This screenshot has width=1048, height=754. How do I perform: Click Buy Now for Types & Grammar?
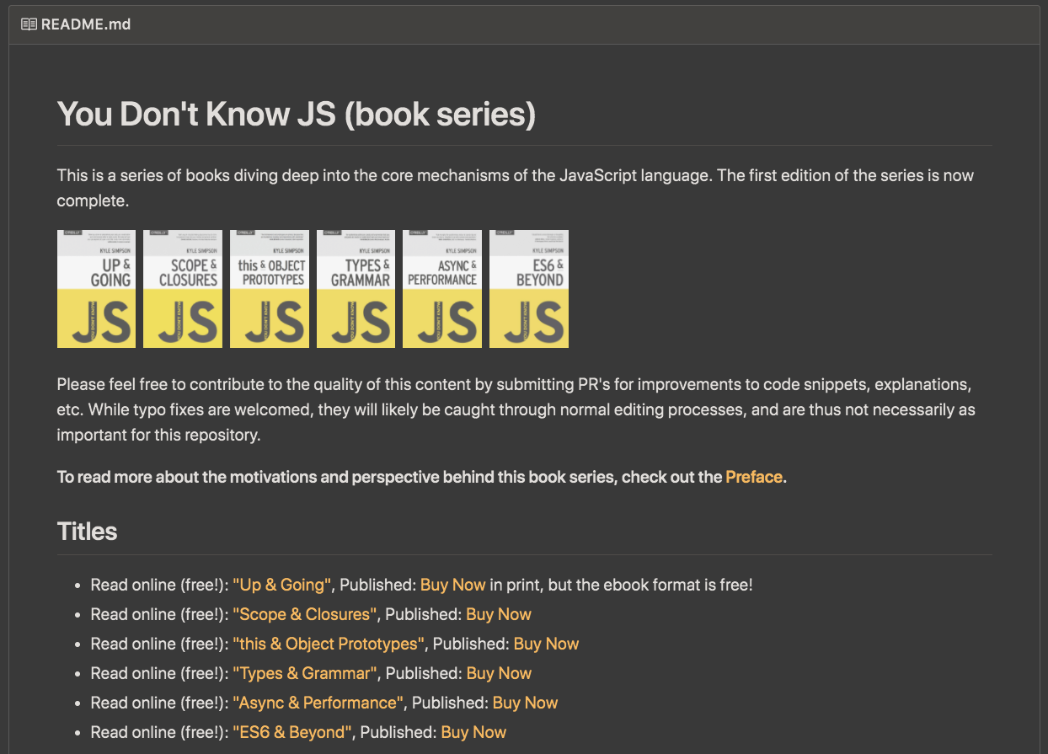click(x=499, y=673)
